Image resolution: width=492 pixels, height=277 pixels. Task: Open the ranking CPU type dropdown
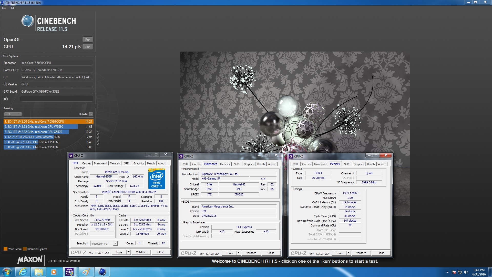(x=13, y=114)
